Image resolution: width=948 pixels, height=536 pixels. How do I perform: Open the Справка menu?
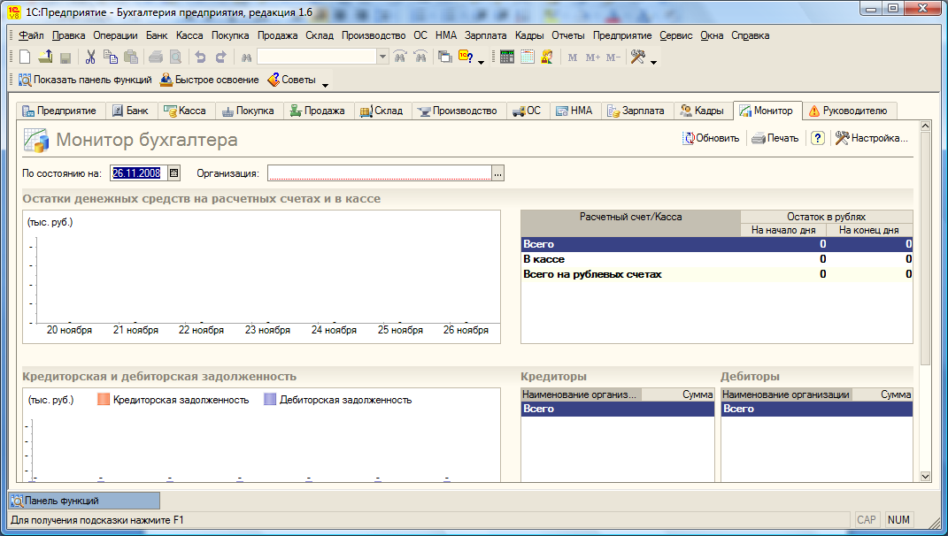click(751, 35)
